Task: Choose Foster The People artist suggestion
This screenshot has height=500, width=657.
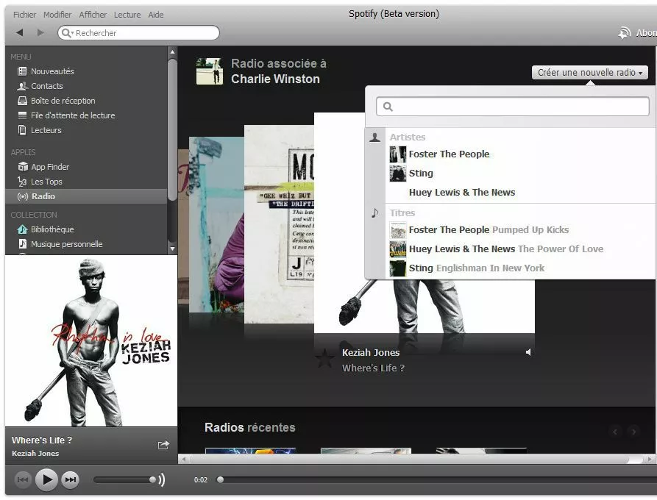Action: point(450,154)
